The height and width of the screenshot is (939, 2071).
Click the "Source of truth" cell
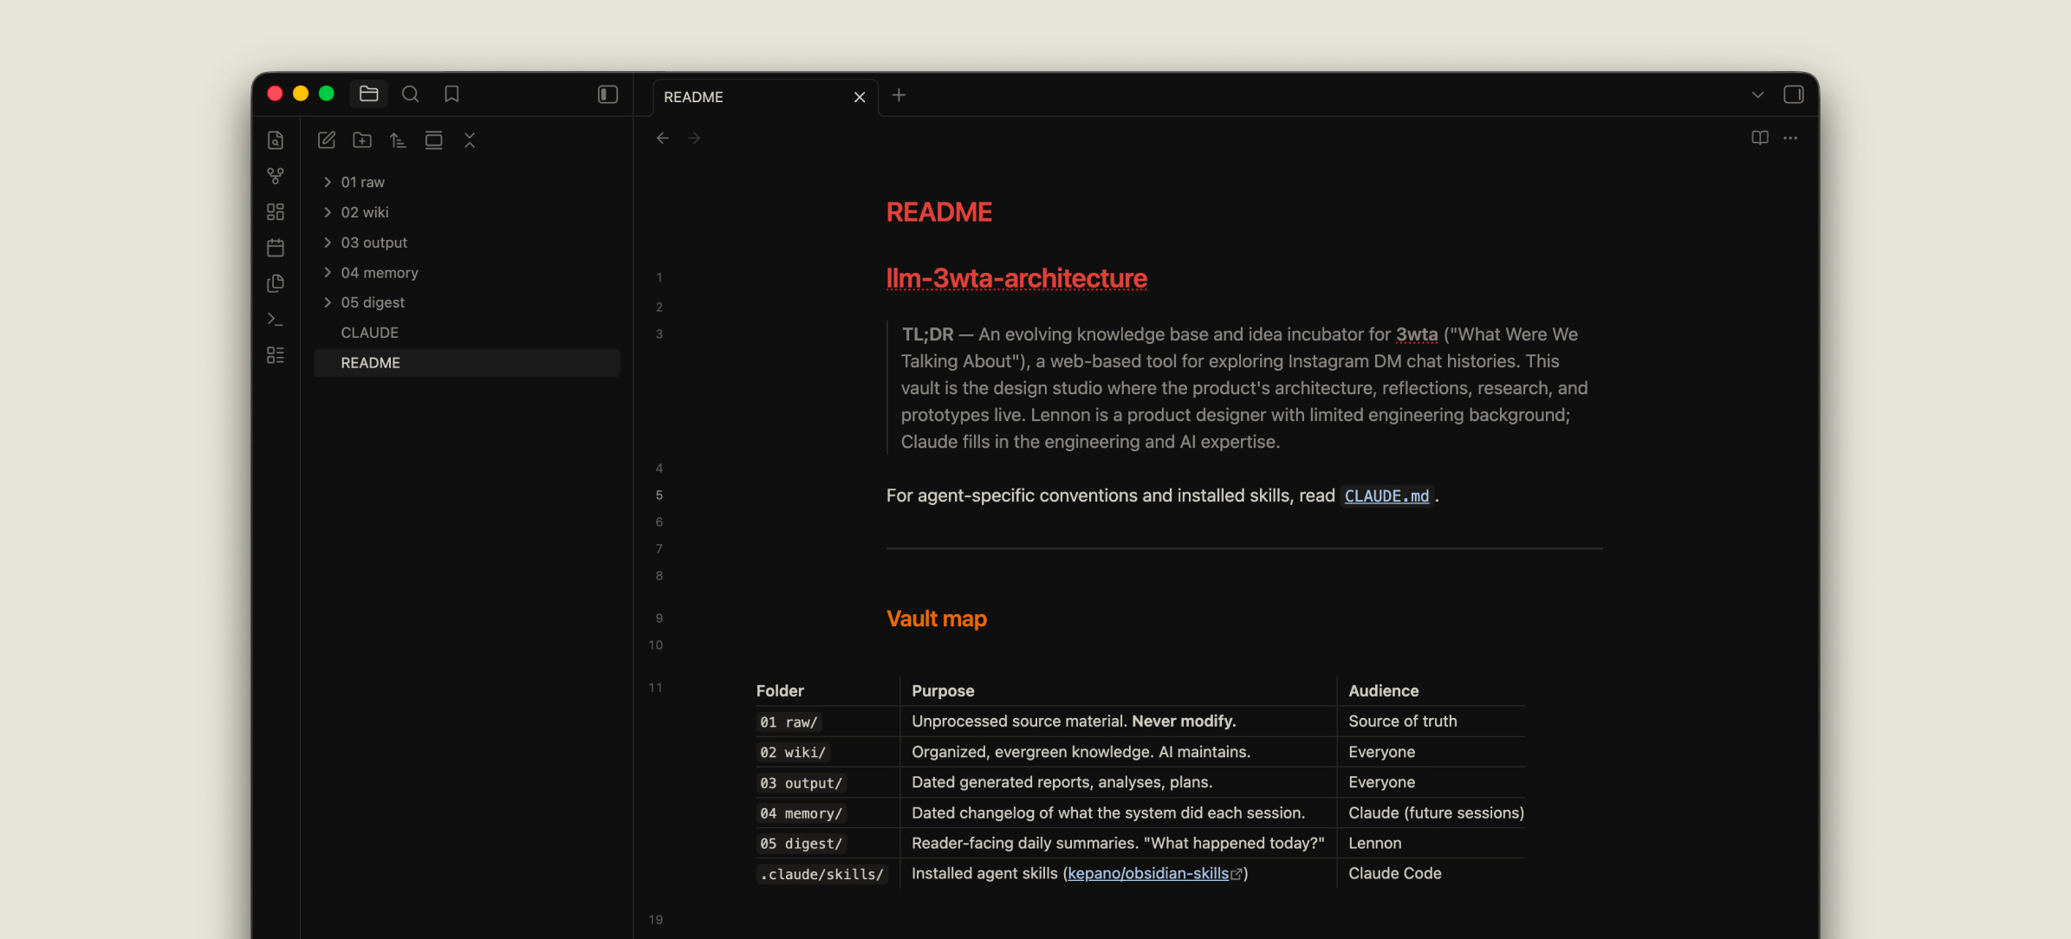click(1403, 722)
